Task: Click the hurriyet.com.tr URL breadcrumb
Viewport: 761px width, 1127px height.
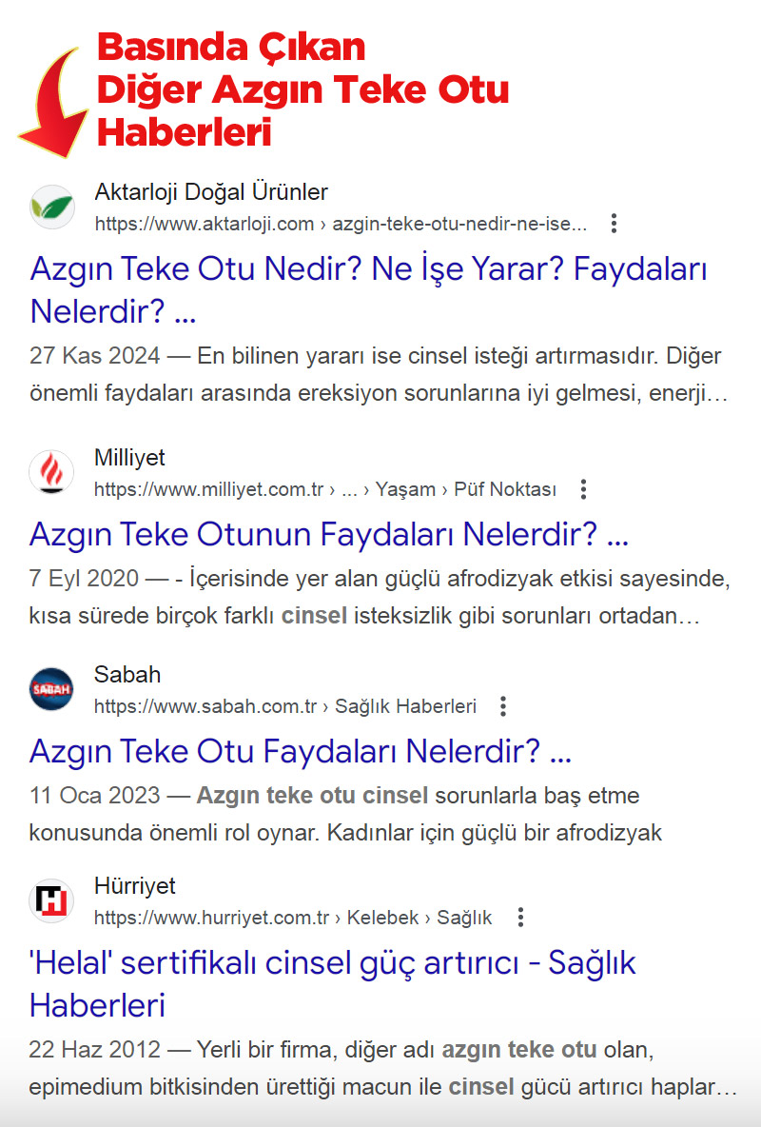Action: click(293, 919)
